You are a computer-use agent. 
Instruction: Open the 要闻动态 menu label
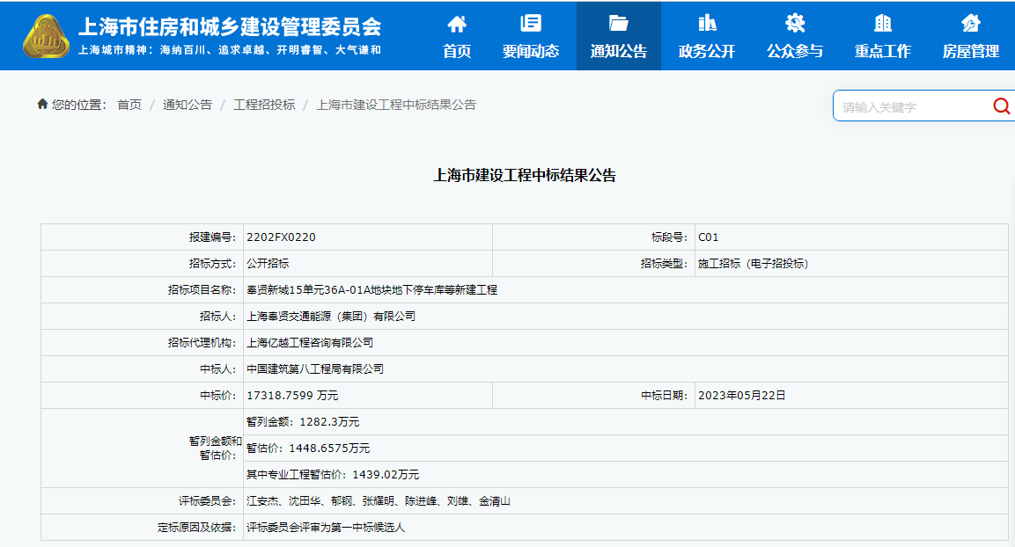click(x=531, y=51)
